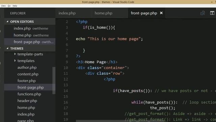
Task: Open home.php under Open Editors
Action: pyautogui.click(x=30, y=35)
